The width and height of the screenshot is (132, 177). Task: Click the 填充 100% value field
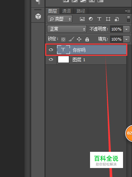coord(116,39)
